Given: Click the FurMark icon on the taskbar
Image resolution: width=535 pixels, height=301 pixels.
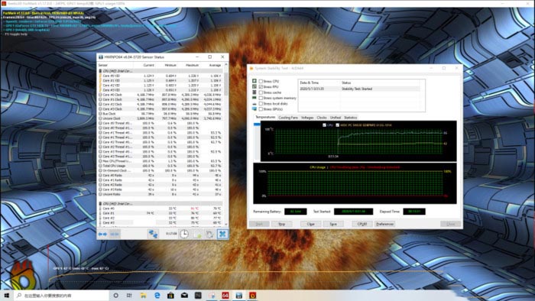Looking at the screenshot, I should point(252,295).
